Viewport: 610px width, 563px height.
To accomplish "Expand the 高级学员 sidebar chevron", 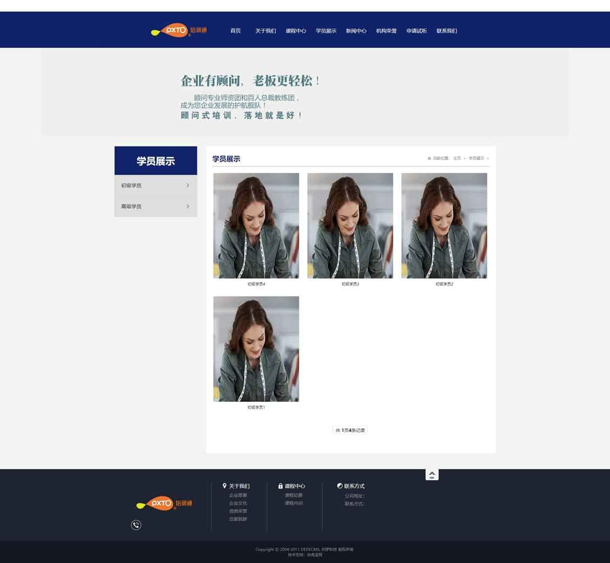I will (x=188, y=206).
